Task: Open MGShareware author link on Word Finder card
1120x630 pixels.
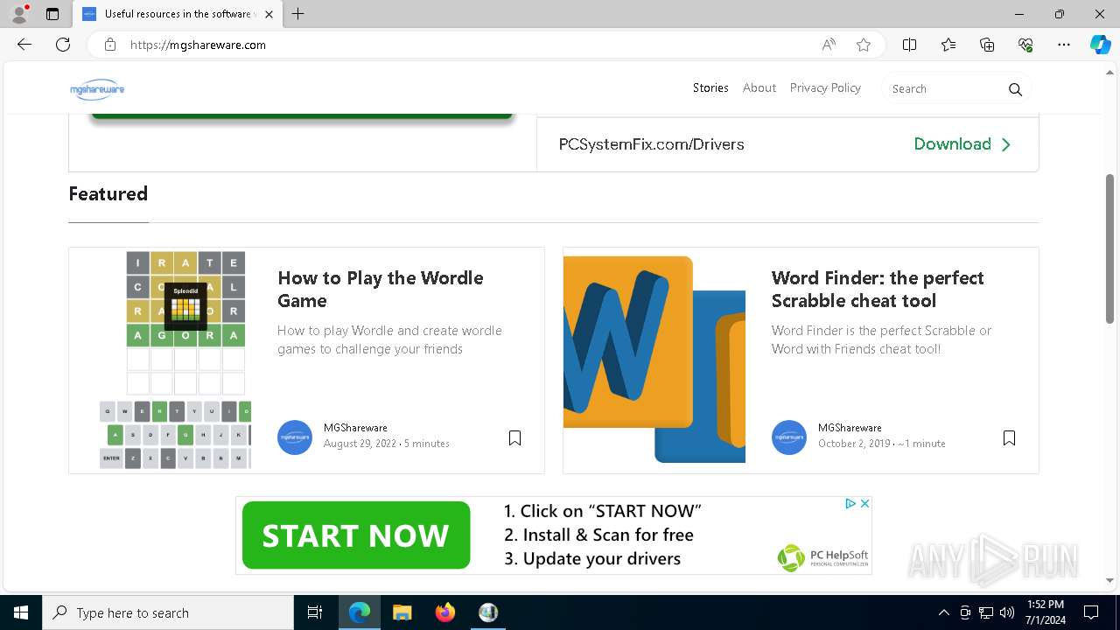Action: [x=850, y=428]
